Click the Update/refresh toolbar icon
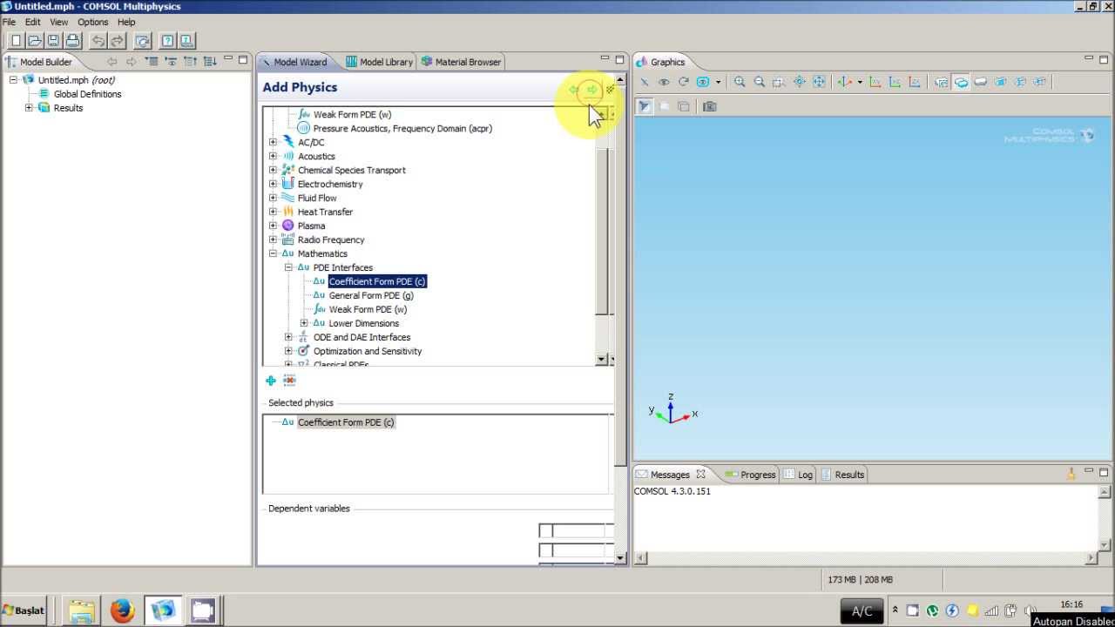The height and width of the screenshot is (627, 1115). click(143, 41)
